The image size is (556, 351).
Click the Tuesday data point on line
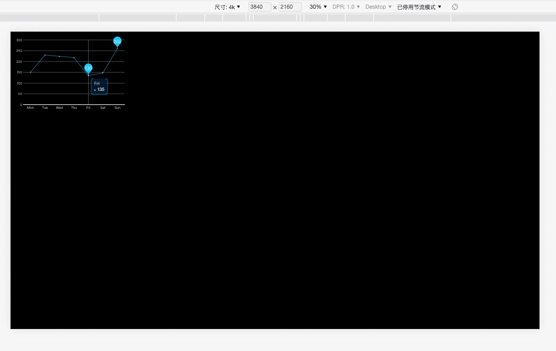[45, 55]
